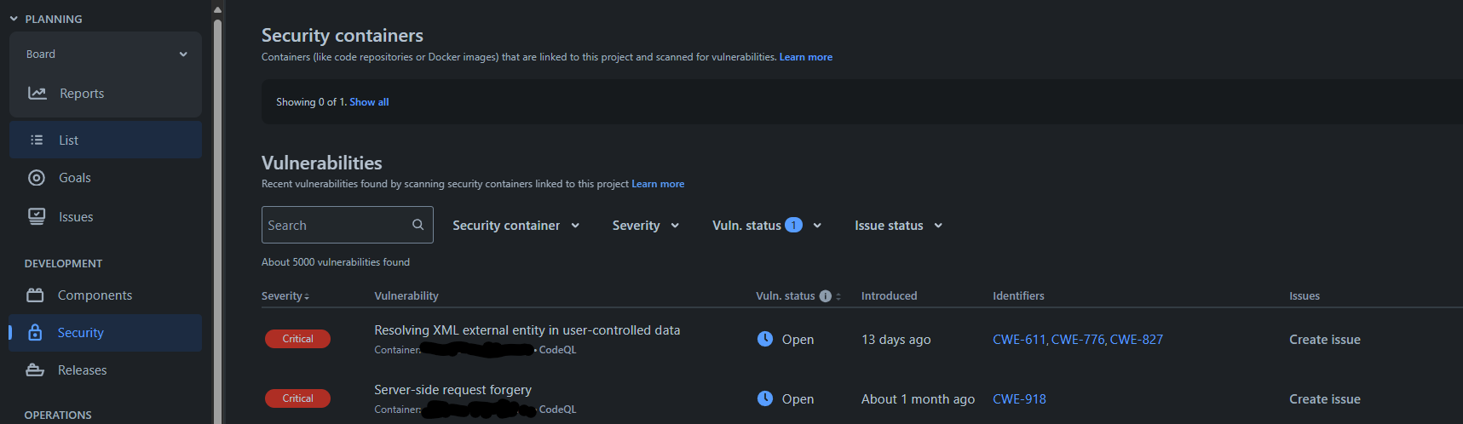Open Issues page
Screen dimensions: 1463x424
(x=76, y=217)
